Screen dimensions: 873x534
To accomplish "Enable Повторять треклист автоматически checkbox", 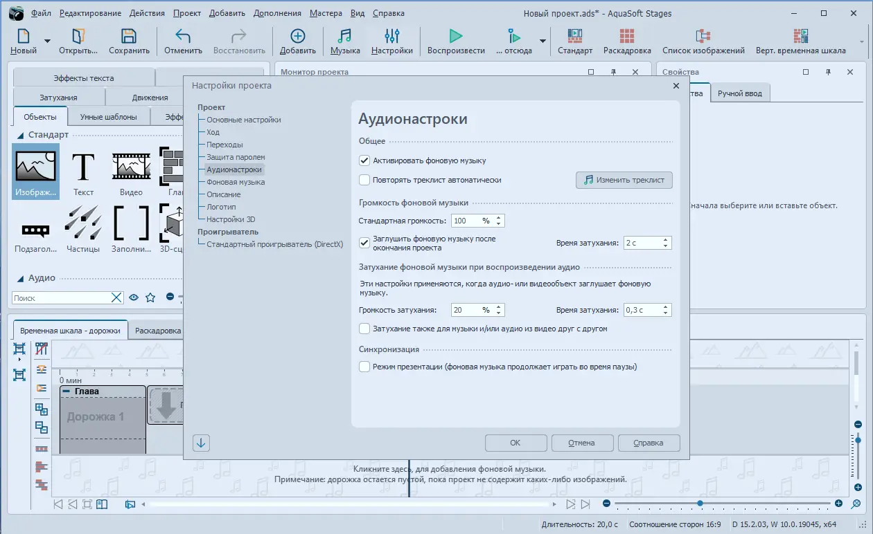I will tap(364, 180).
